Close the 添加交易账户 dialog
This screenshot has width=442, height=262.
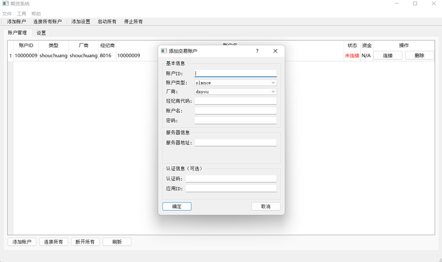[x=275, y=51]
